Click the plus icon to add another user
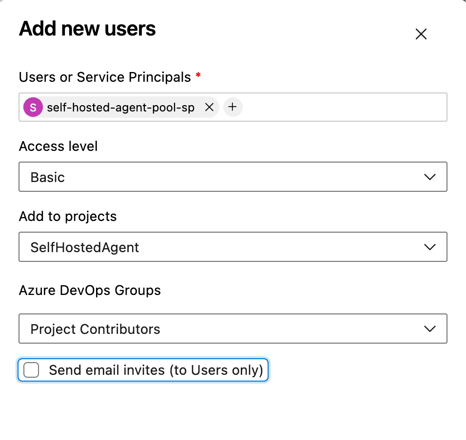 233,107
